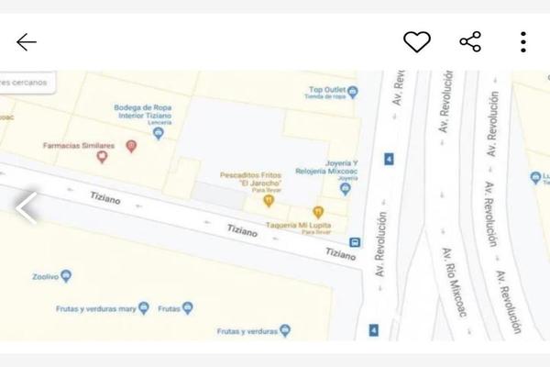Screen dimensions: 550x367
Task: Click the red heart saved-place marker
Action: coord(102,157)
